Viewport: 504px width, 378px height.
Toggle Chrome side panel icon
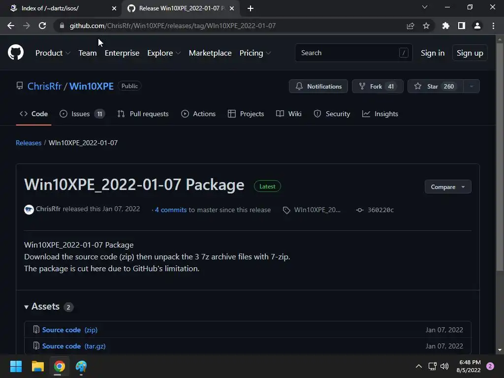pyautogui.click(x=462, y=26)
